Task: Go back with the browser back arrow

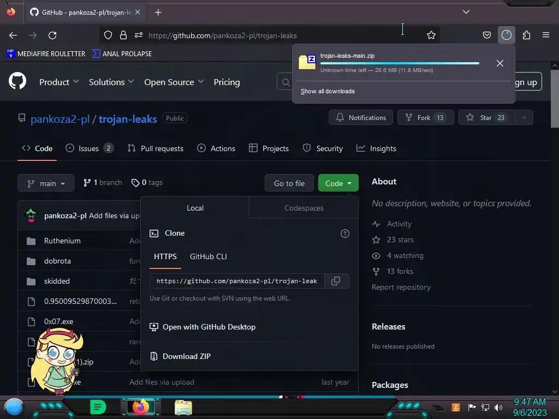Action: (13, 35)
